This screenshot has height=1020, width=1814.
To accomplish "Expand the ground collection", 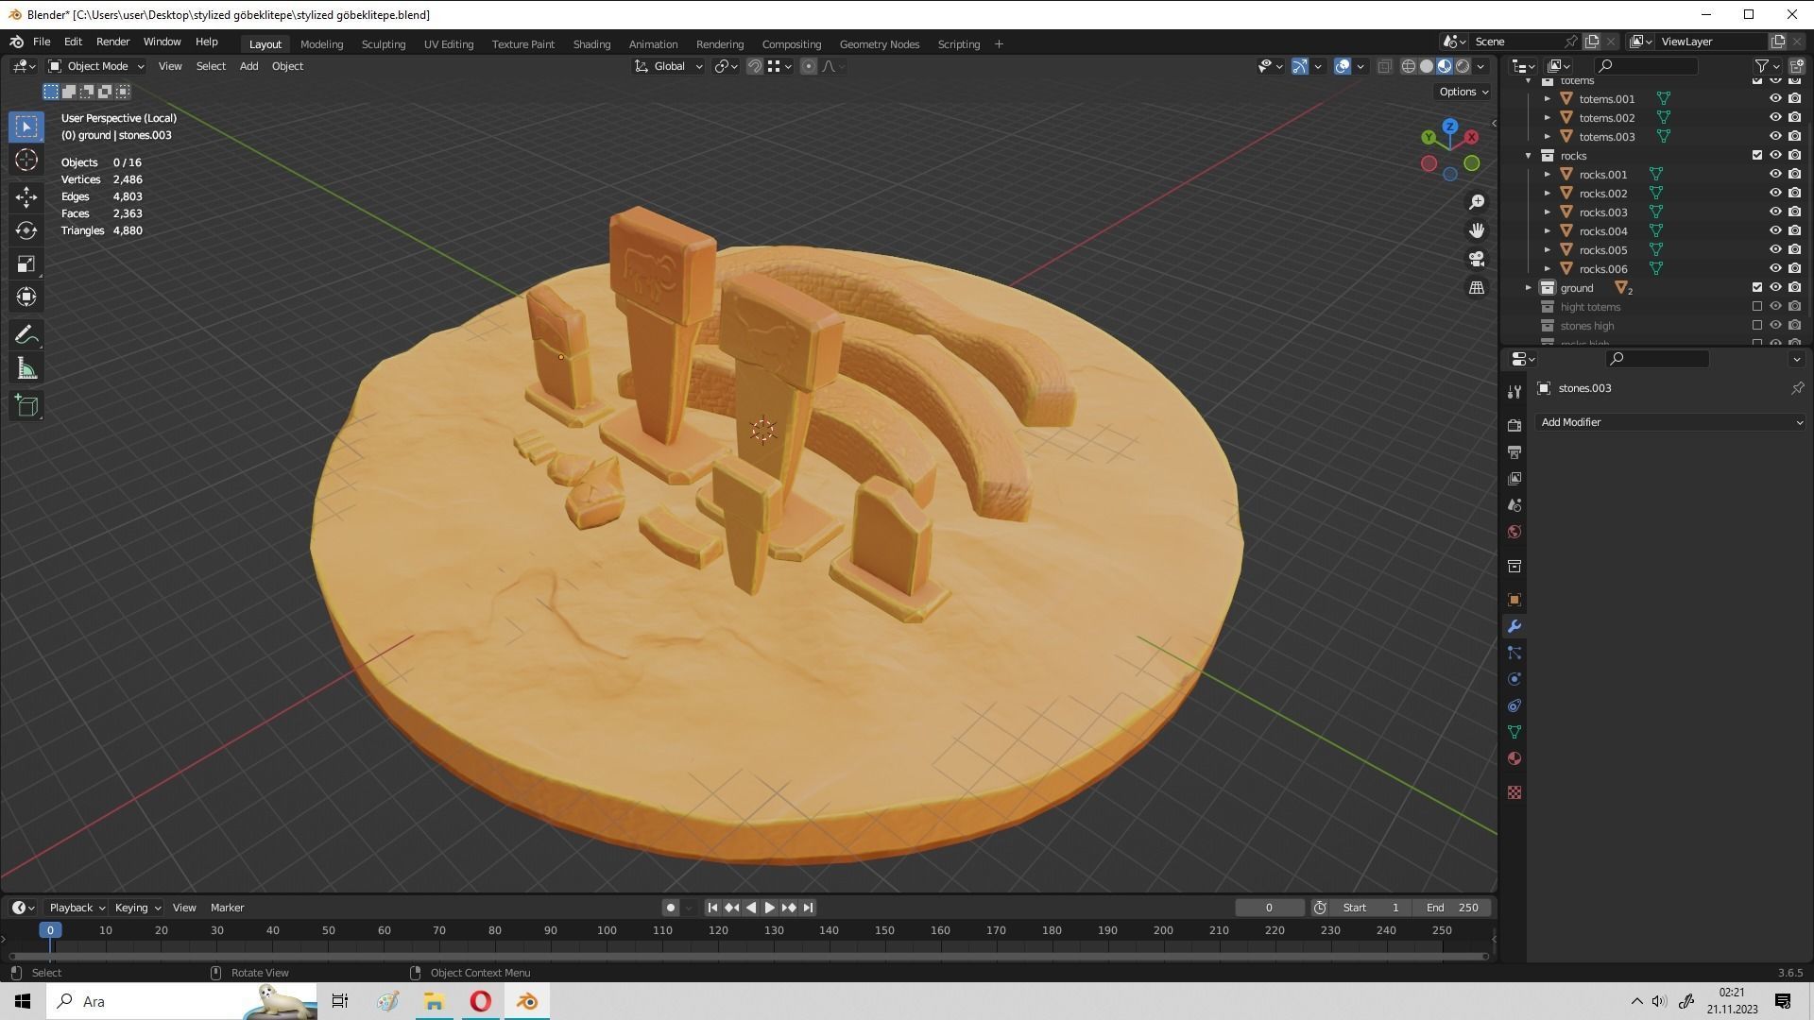I will pyautogui.click(x=1529, y=288).
